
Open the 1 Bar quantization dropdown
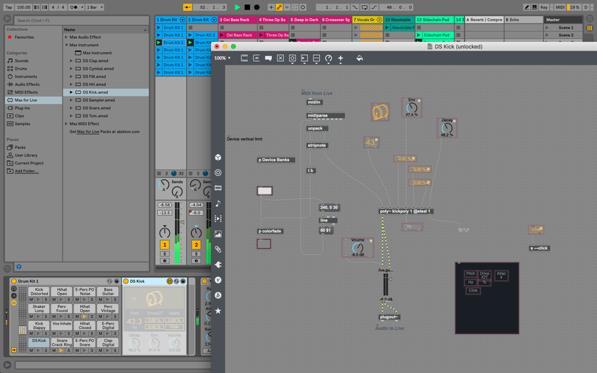[95, 7]
